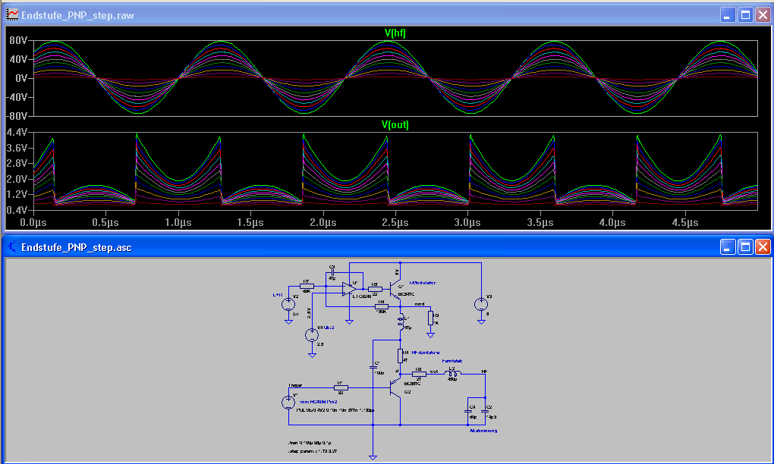Select the vertical resistor next to HF-Endstufe label
774x464 pixels.
(401, 356)
